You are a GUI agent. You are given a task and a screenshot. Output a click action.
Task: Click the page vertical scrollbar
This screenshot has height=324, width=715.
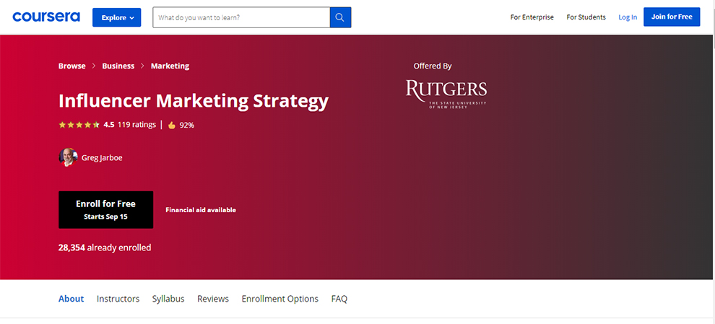pos(713,162)
